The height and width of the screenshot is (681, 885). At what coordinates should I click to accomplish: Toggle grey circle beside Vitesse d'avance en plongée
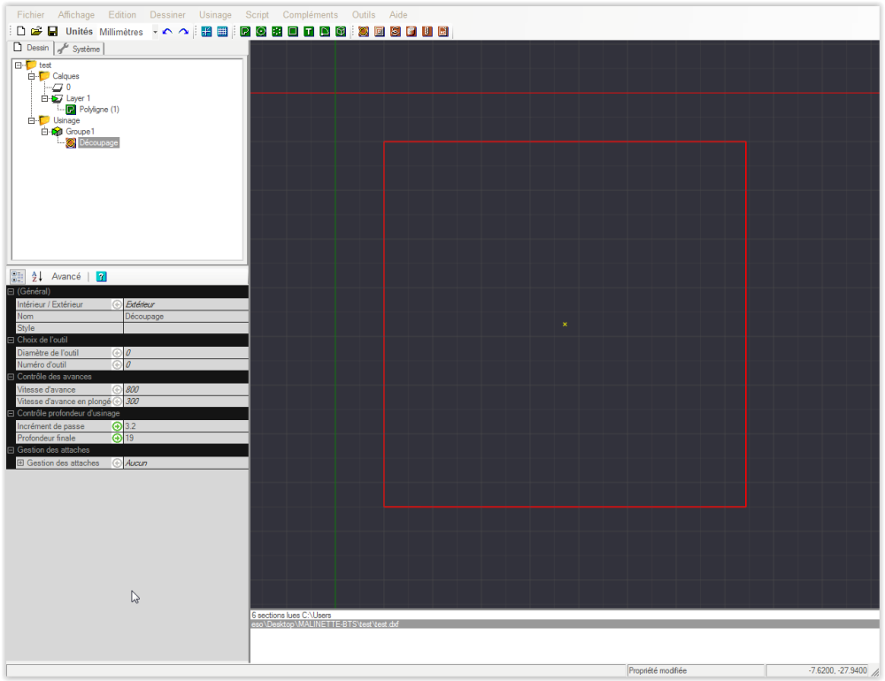point(117,402)
